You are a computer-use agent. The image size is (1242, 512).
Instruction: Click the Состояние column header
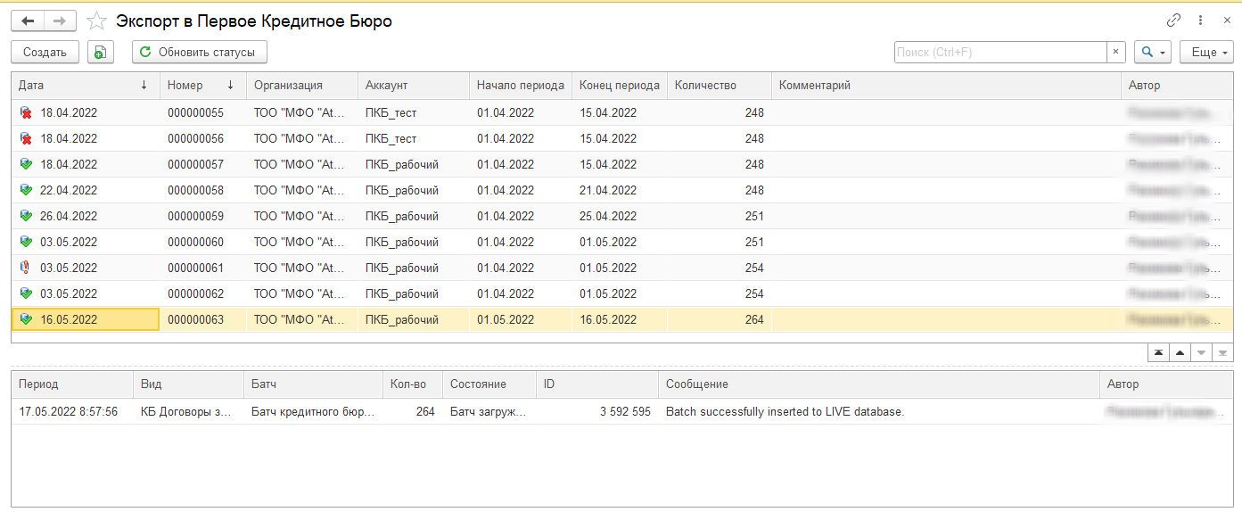coord(489,384)
